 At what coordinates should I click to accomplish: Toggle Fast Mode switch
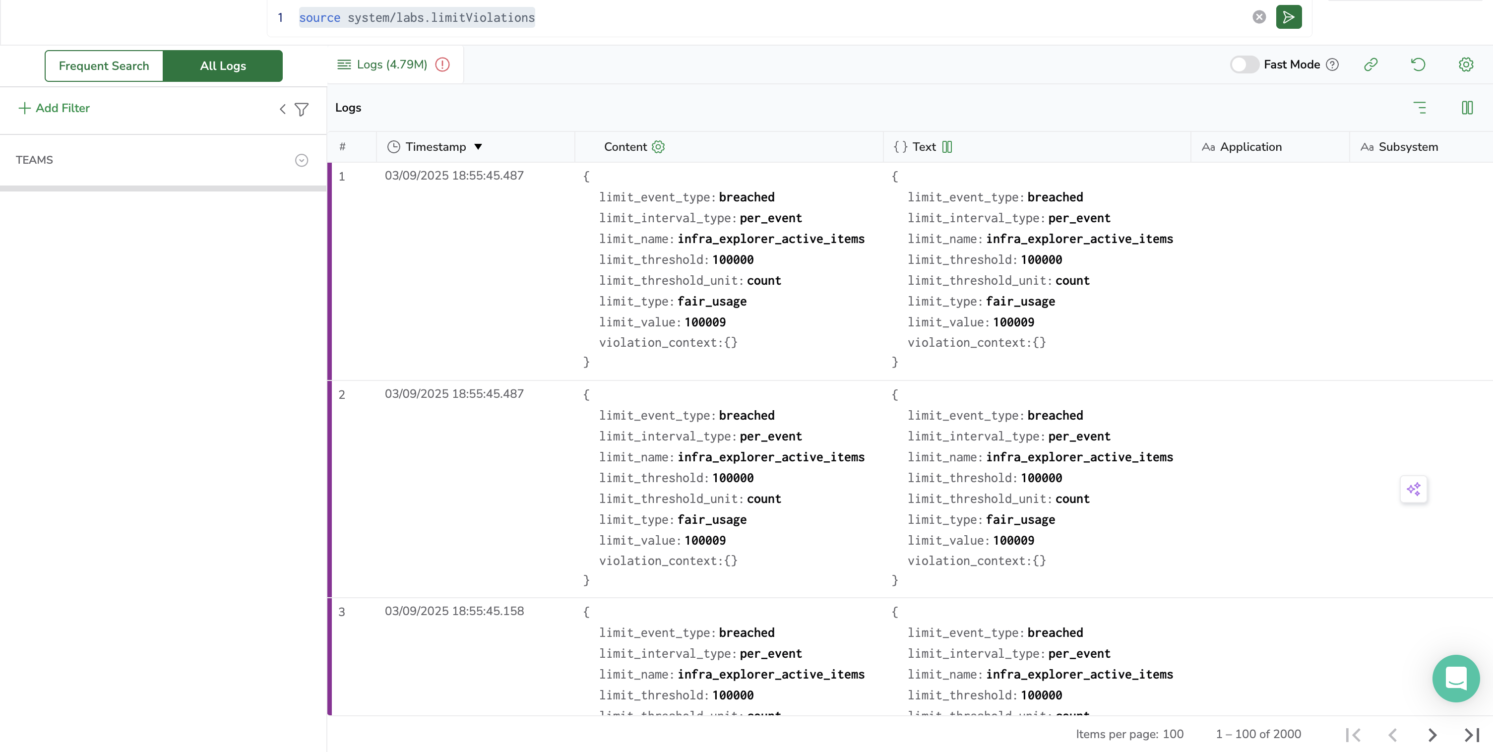point(1244,64)
